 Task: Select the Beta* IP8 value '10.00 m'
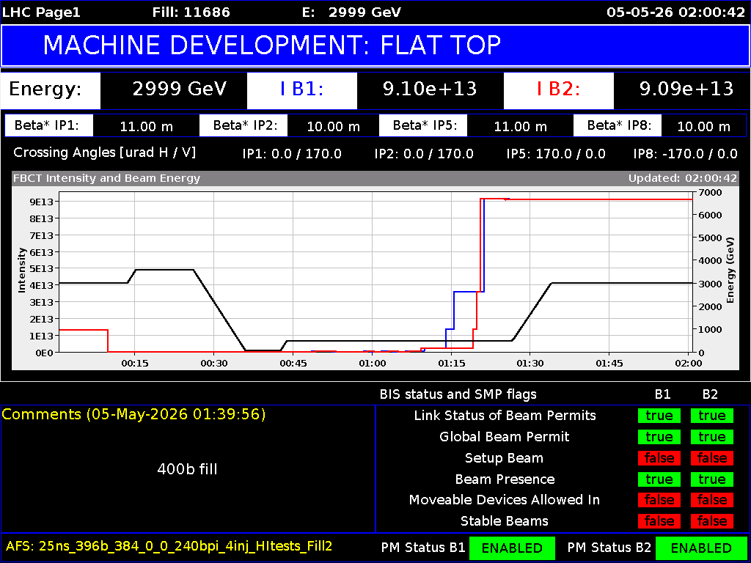[703, 126]
